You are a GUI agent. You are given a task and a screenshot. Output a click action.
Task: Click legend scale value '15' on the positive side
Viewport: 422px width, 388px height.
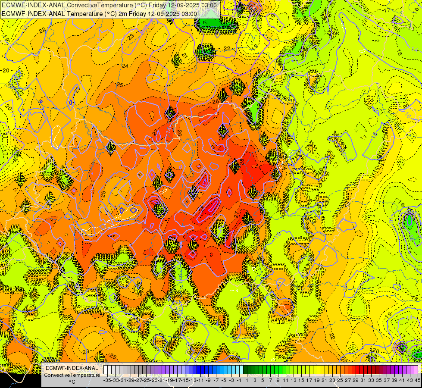tap(301, 380)
